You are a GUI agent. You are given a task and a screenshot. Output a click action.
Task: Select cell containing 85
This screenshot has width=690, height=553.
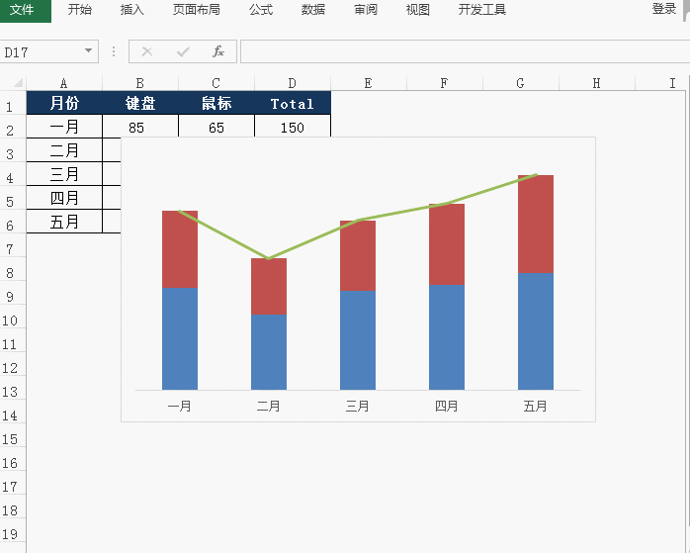pos(140,127)
